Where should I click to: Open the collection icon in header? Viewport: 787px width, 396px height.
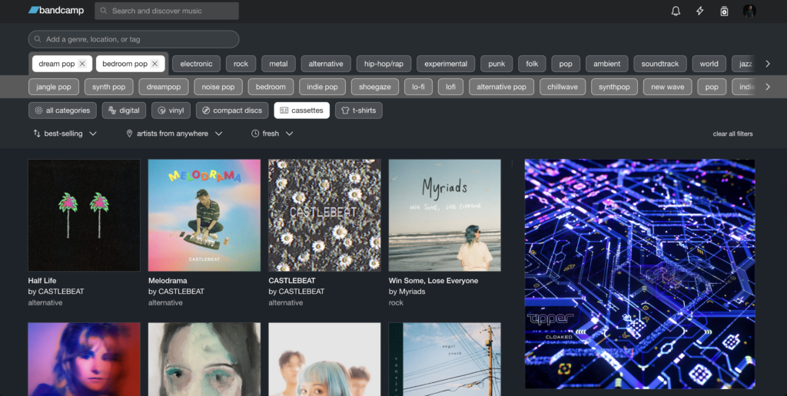pyautogui.click(x=724, y=11)
